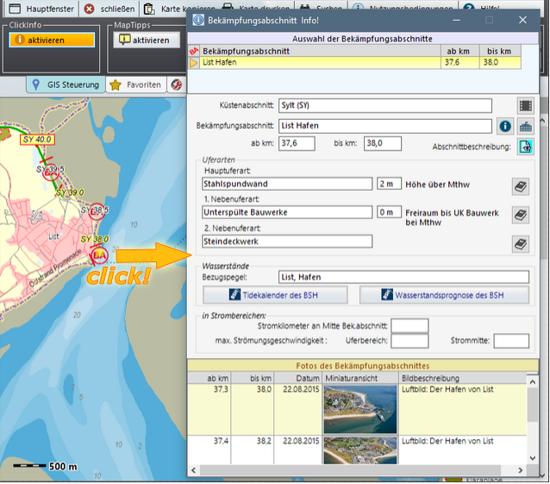Click the Bildbeschreibung column header
Screen dimensions: 550x484
(463, 379)
